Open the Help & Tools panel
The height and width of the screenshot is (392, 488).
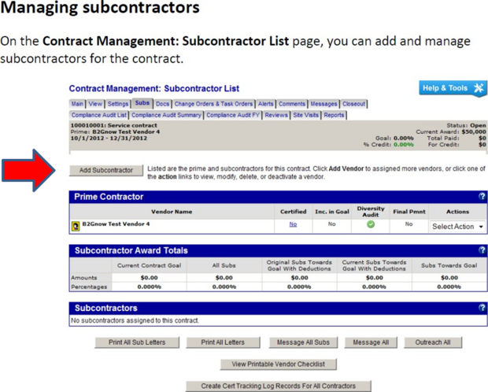[453, 88]
